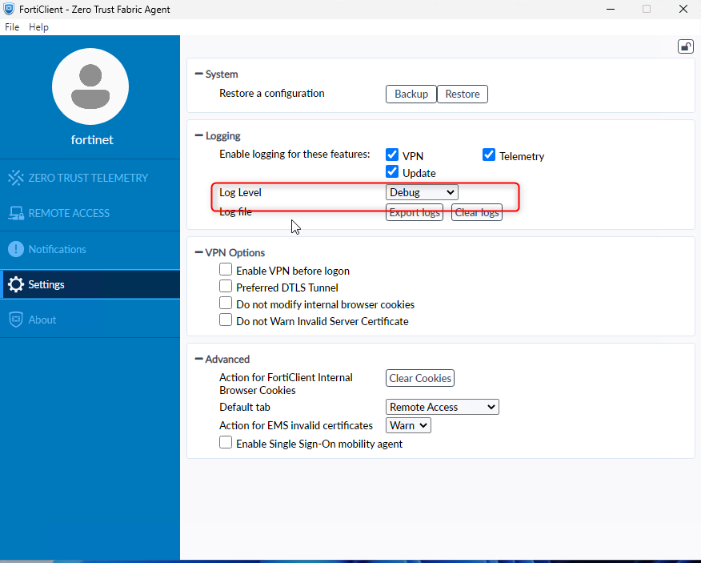Open the Help menu
Viewport: 701px width, 563px height.
(x=38, y=27)
